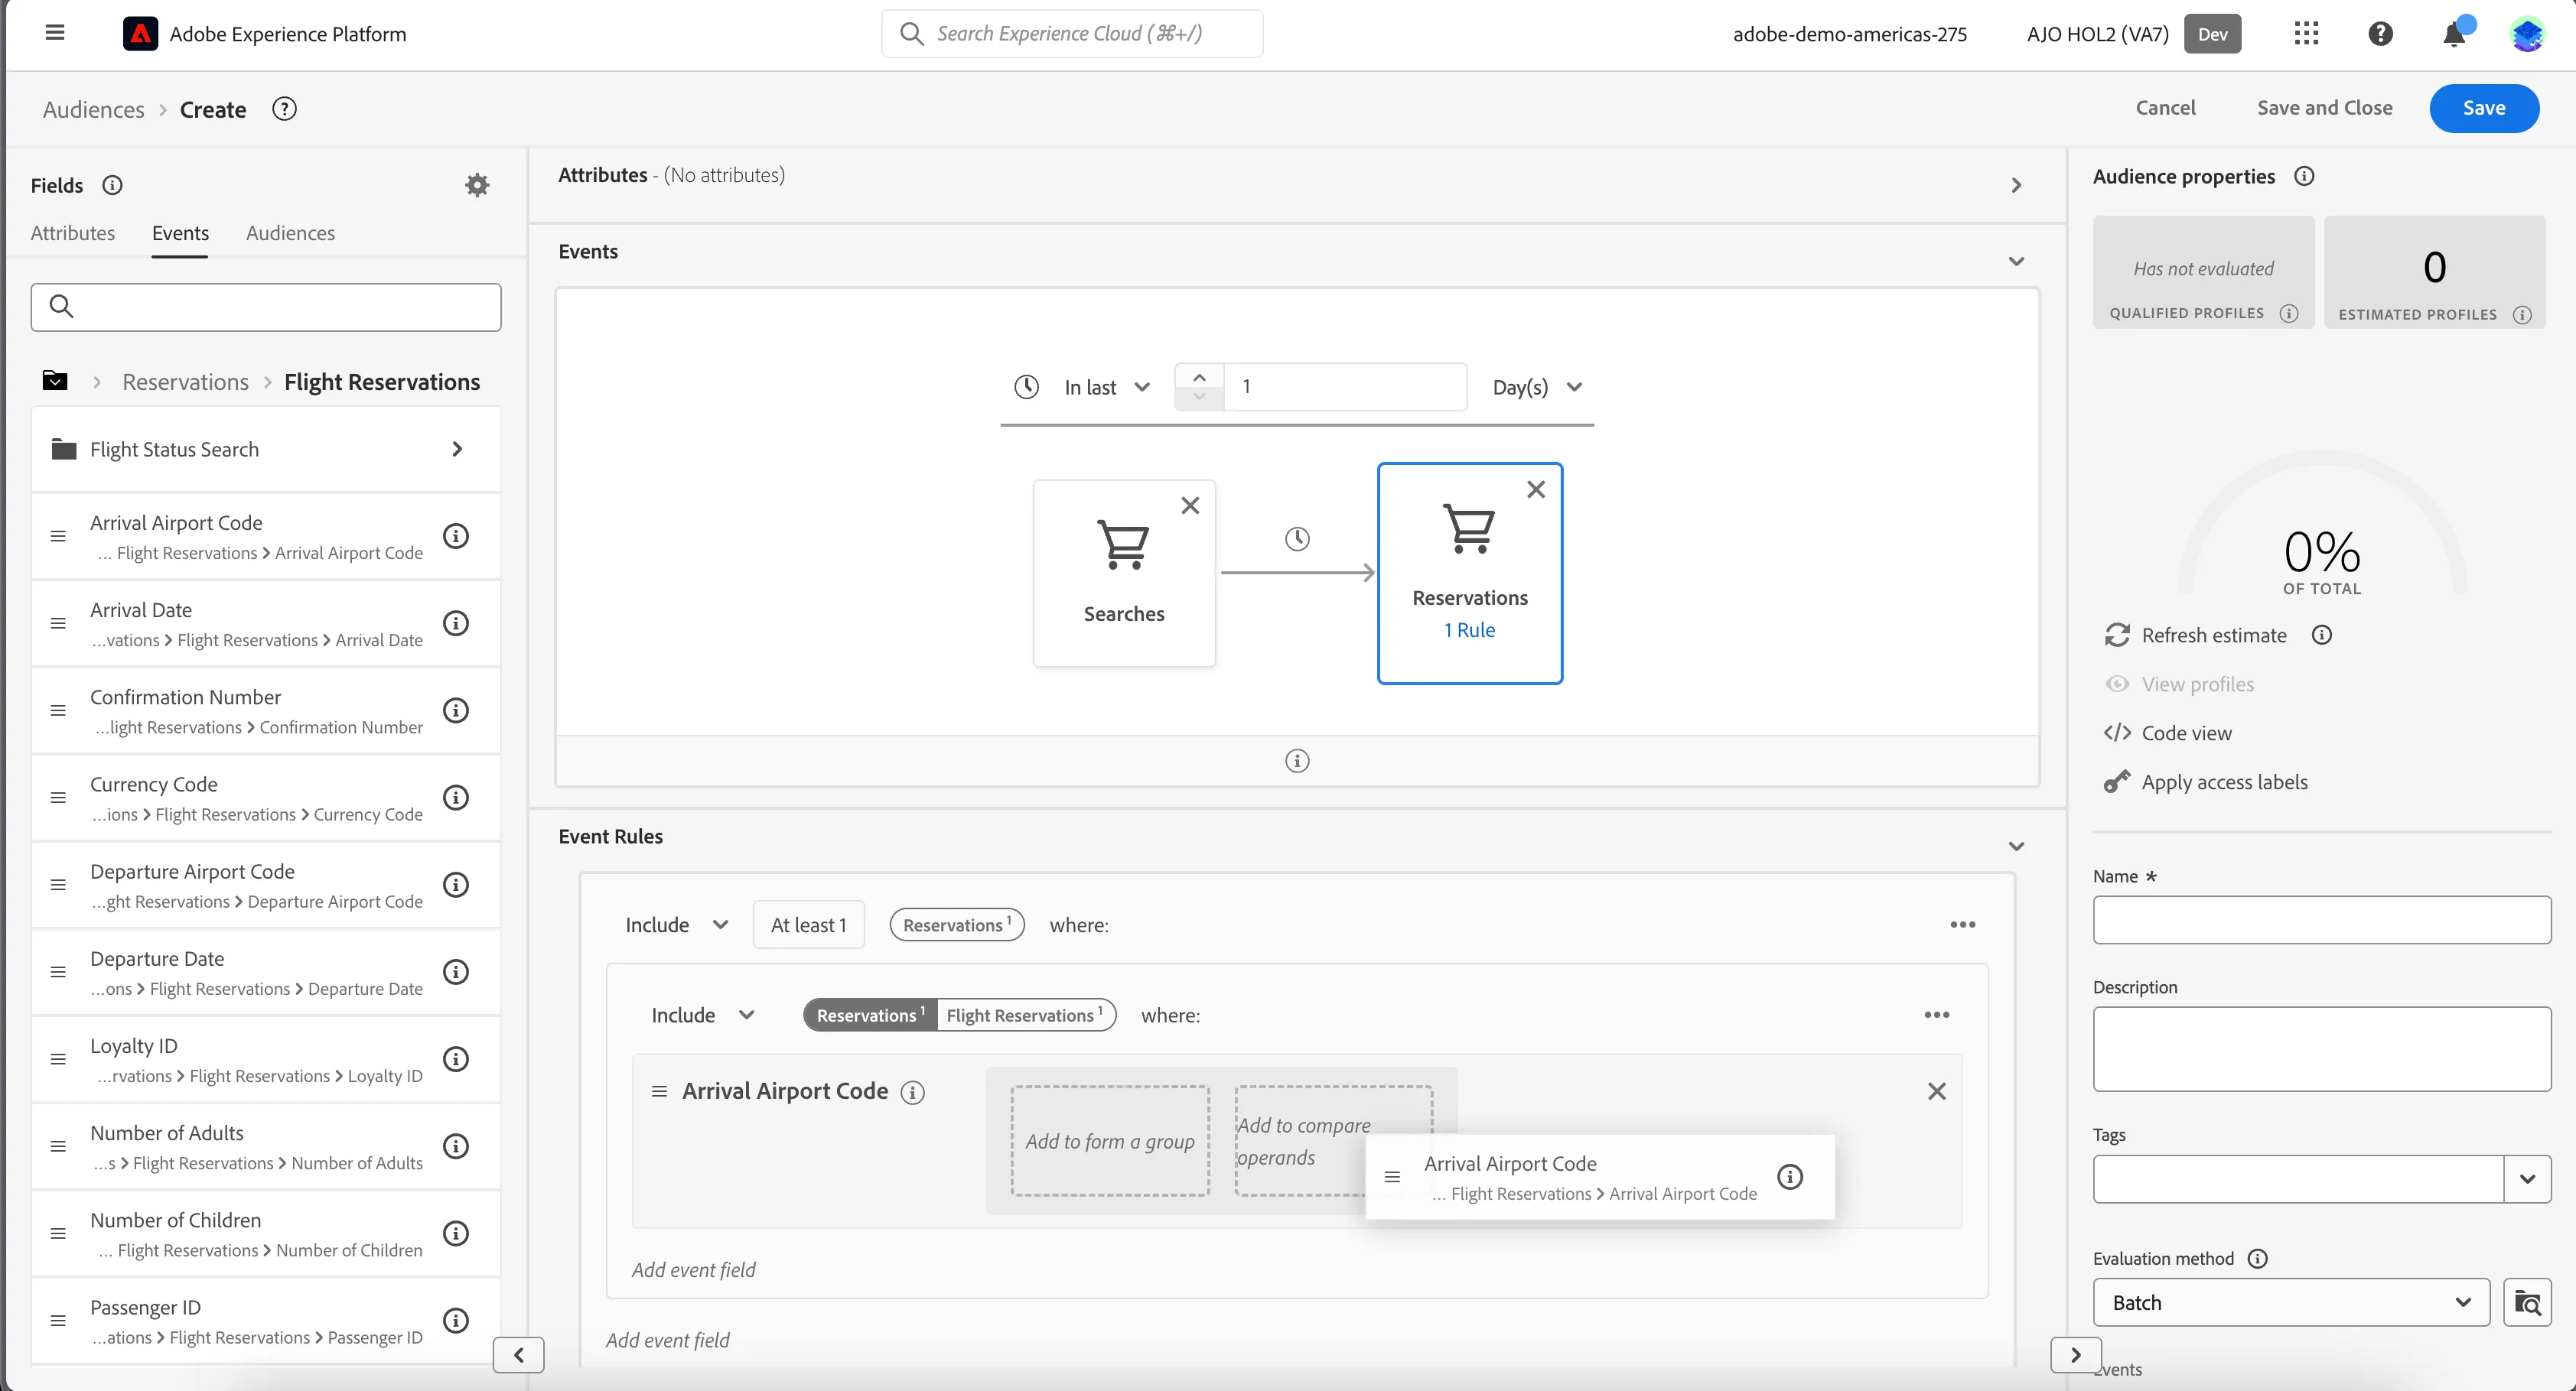Image resolution: width=2576 pixels, height=1391 pixels.
Task: Click the help icon next to Create
Action: (x=284, y=109)
